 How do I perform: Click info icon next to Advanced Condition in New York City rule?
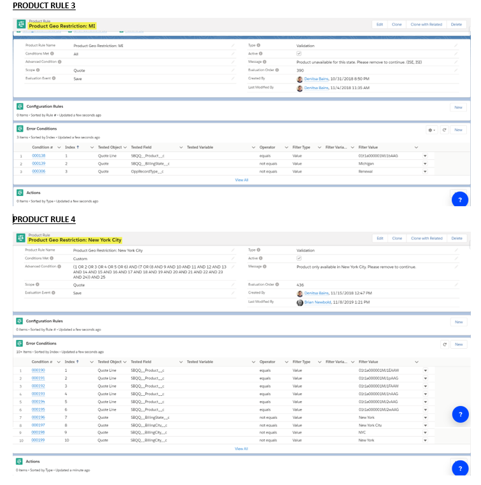(x=60, y=267)
